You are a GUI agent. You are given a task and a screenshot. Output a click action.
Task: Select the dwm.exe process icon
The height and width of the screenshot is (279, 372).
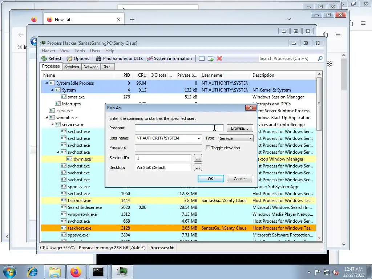pos(69,159)
